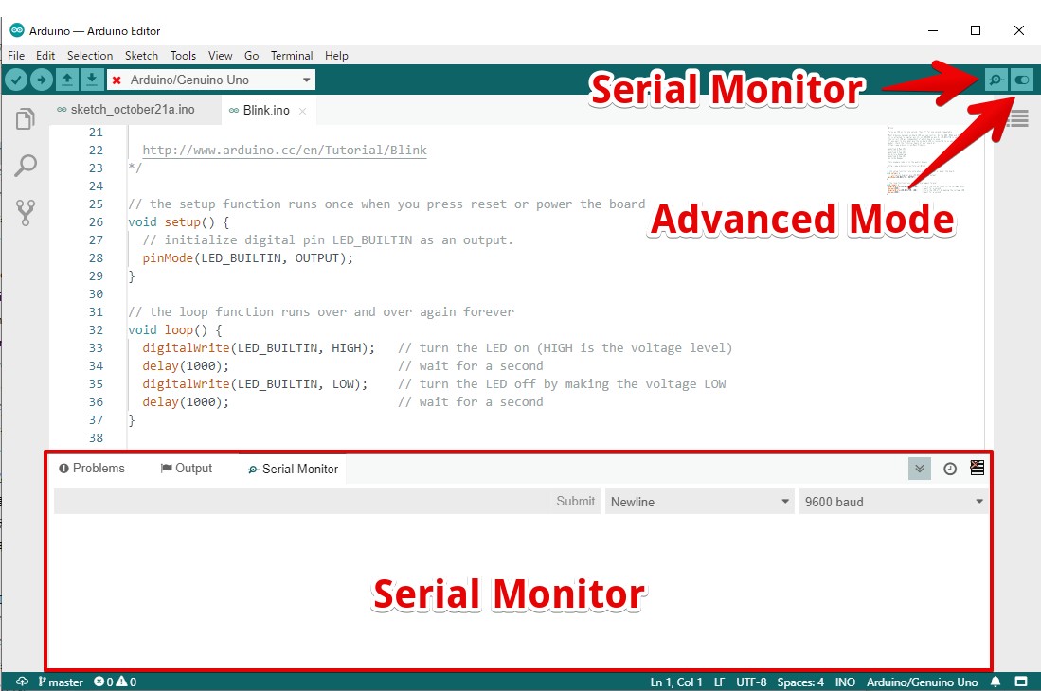Click on digitalWrite(LED_BUILTIN, LOW) line
Image resolution: width=1041 pixels, height=691 pixels.
[x=255, y=384]
